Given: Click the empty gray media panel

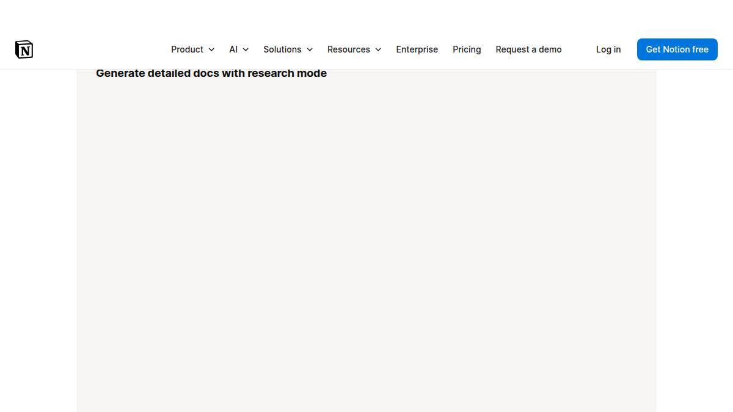Looking at the screenshot, I should tap(366, 244).
